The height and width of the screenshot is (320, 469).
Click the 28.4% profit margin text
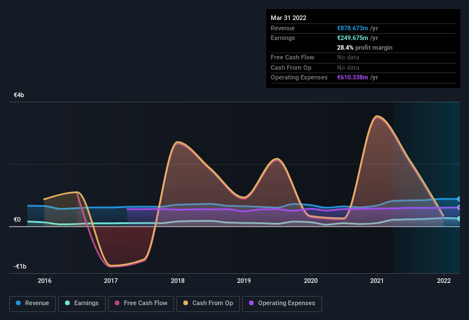(x=364, y=47)
